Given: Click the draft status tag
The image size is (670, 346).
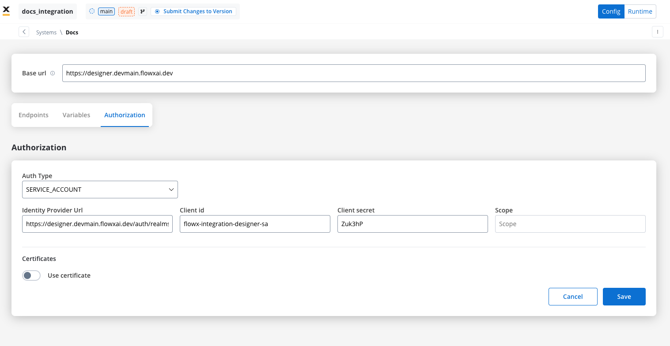Looking at the screenshot, I should [126, 11].
